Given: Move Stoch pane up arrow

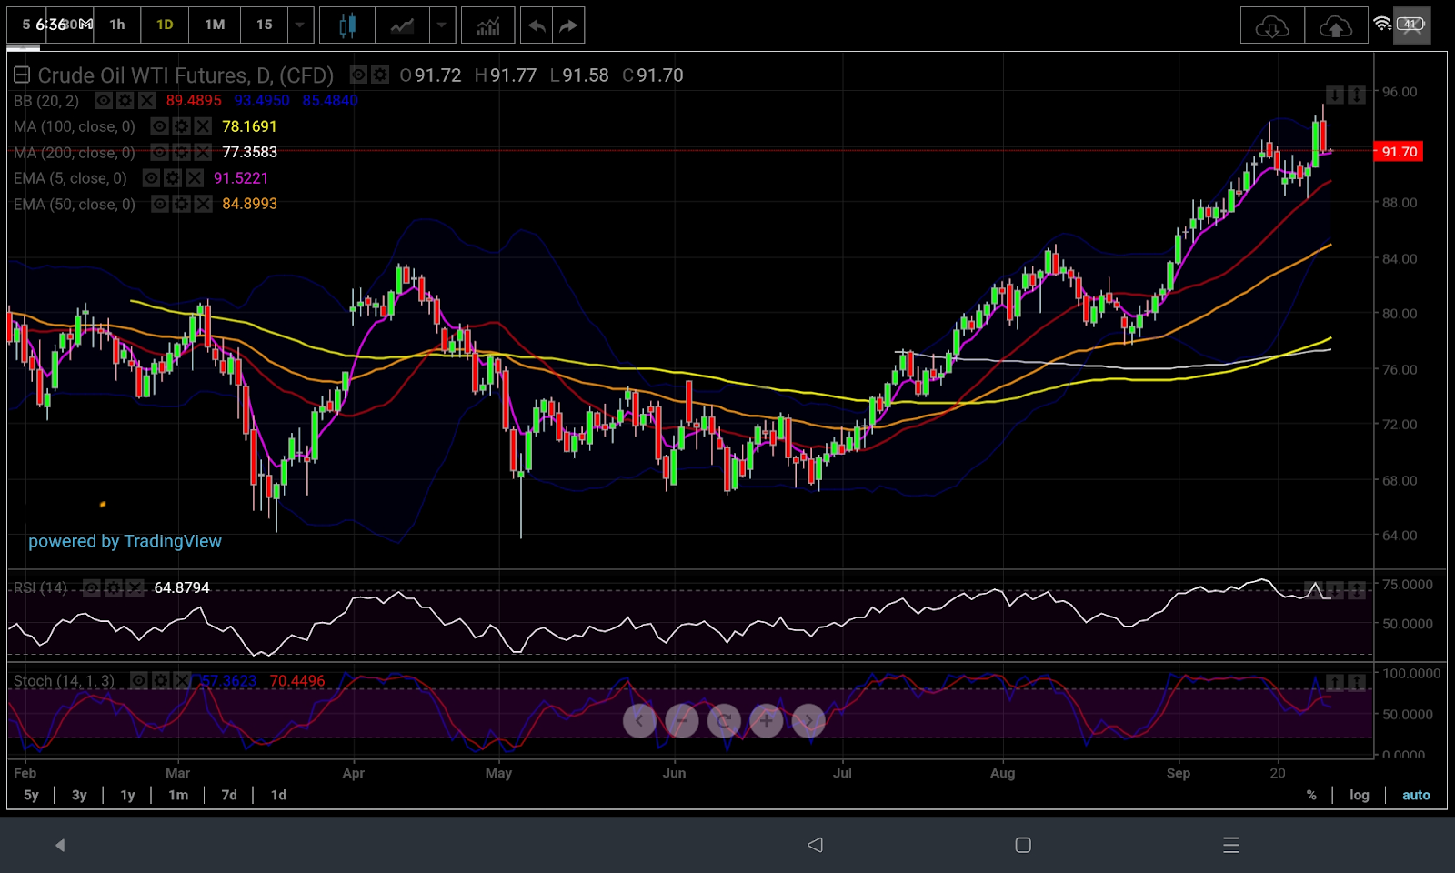Looking at the screenshot, I should point(1334,681).
